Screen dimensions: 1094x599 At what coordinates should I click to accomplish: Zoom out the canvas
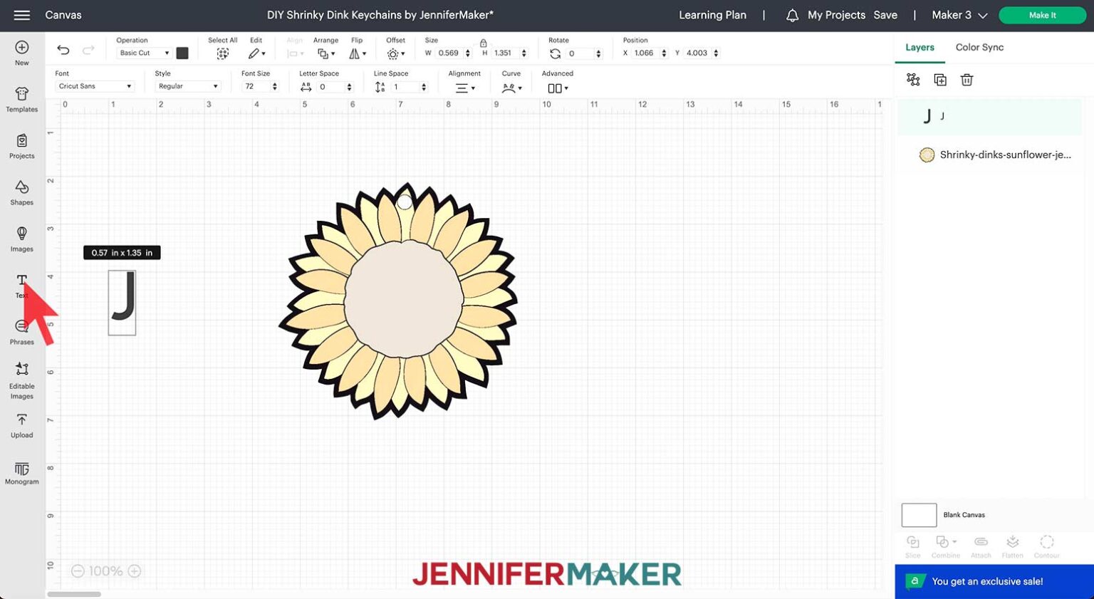click(x=78, y=571)
